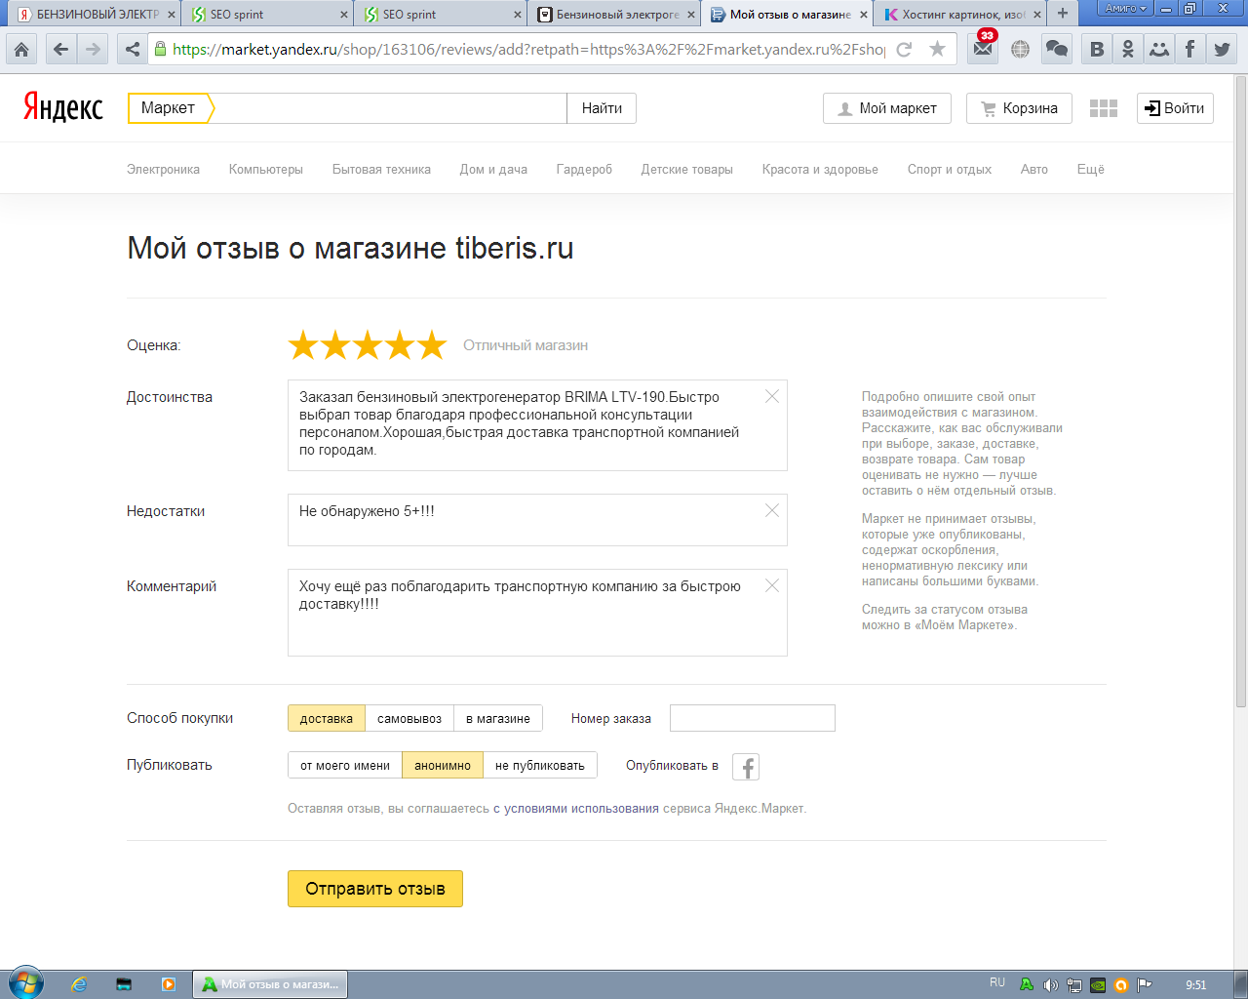Image resolution: width=1248 pixels, height=999 pixels.
Task: Expand the Ещё categories menu
Action: point(1090,169)
